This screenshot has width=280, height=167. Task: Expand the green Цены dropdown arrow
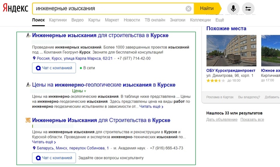[85, 91]
